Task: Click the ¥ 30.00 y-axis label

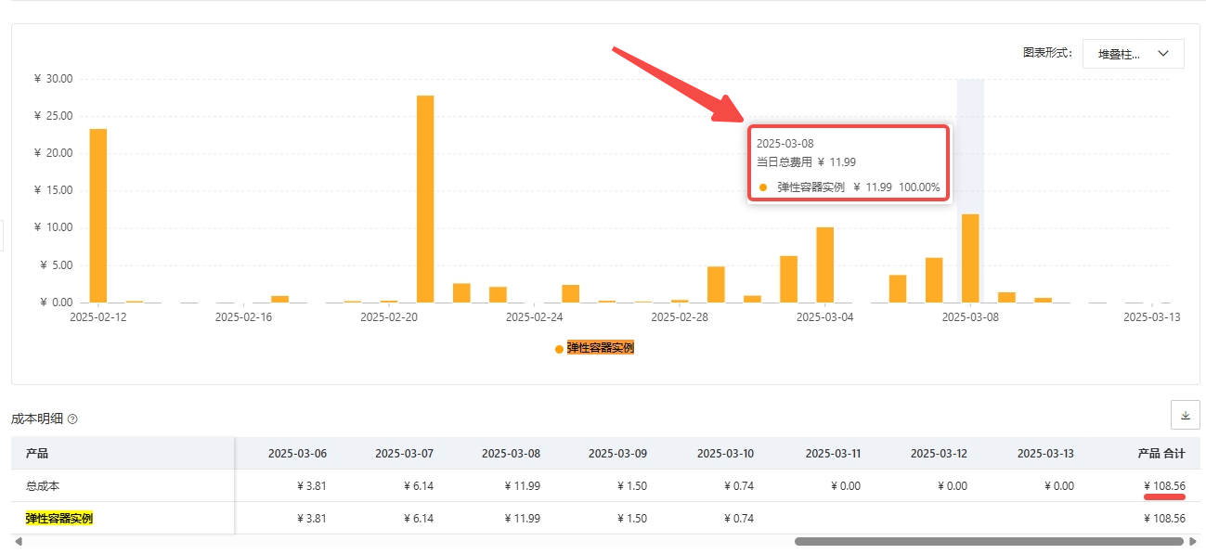Action: tap(53, 79)
